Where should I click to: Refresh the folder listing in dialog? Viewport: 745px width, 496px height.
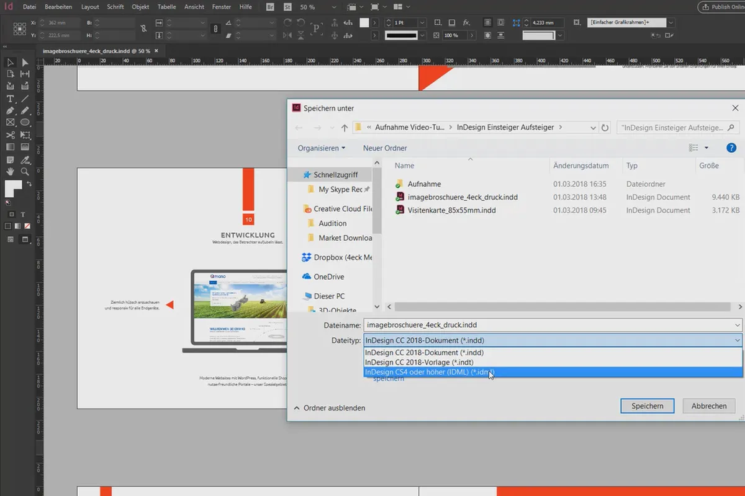(x=605, y=128)
